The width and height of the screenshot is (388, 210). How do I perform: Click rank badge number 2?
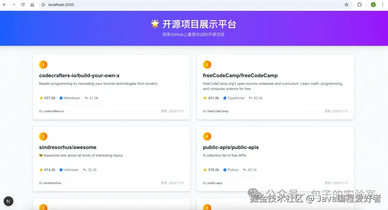click(207, 65)
